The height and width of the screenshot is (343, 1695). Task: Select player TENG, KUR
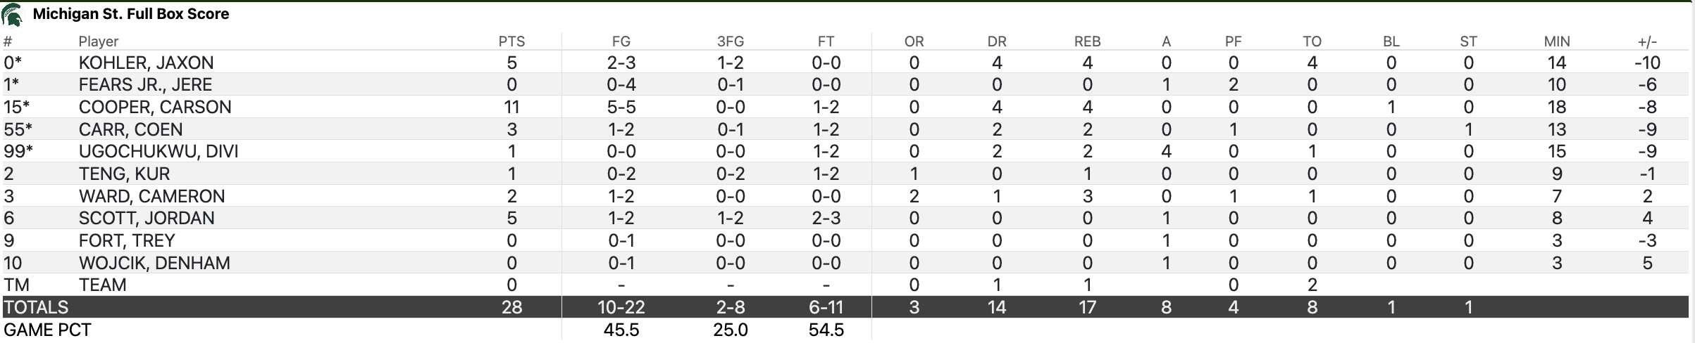(x=124, y=174)
